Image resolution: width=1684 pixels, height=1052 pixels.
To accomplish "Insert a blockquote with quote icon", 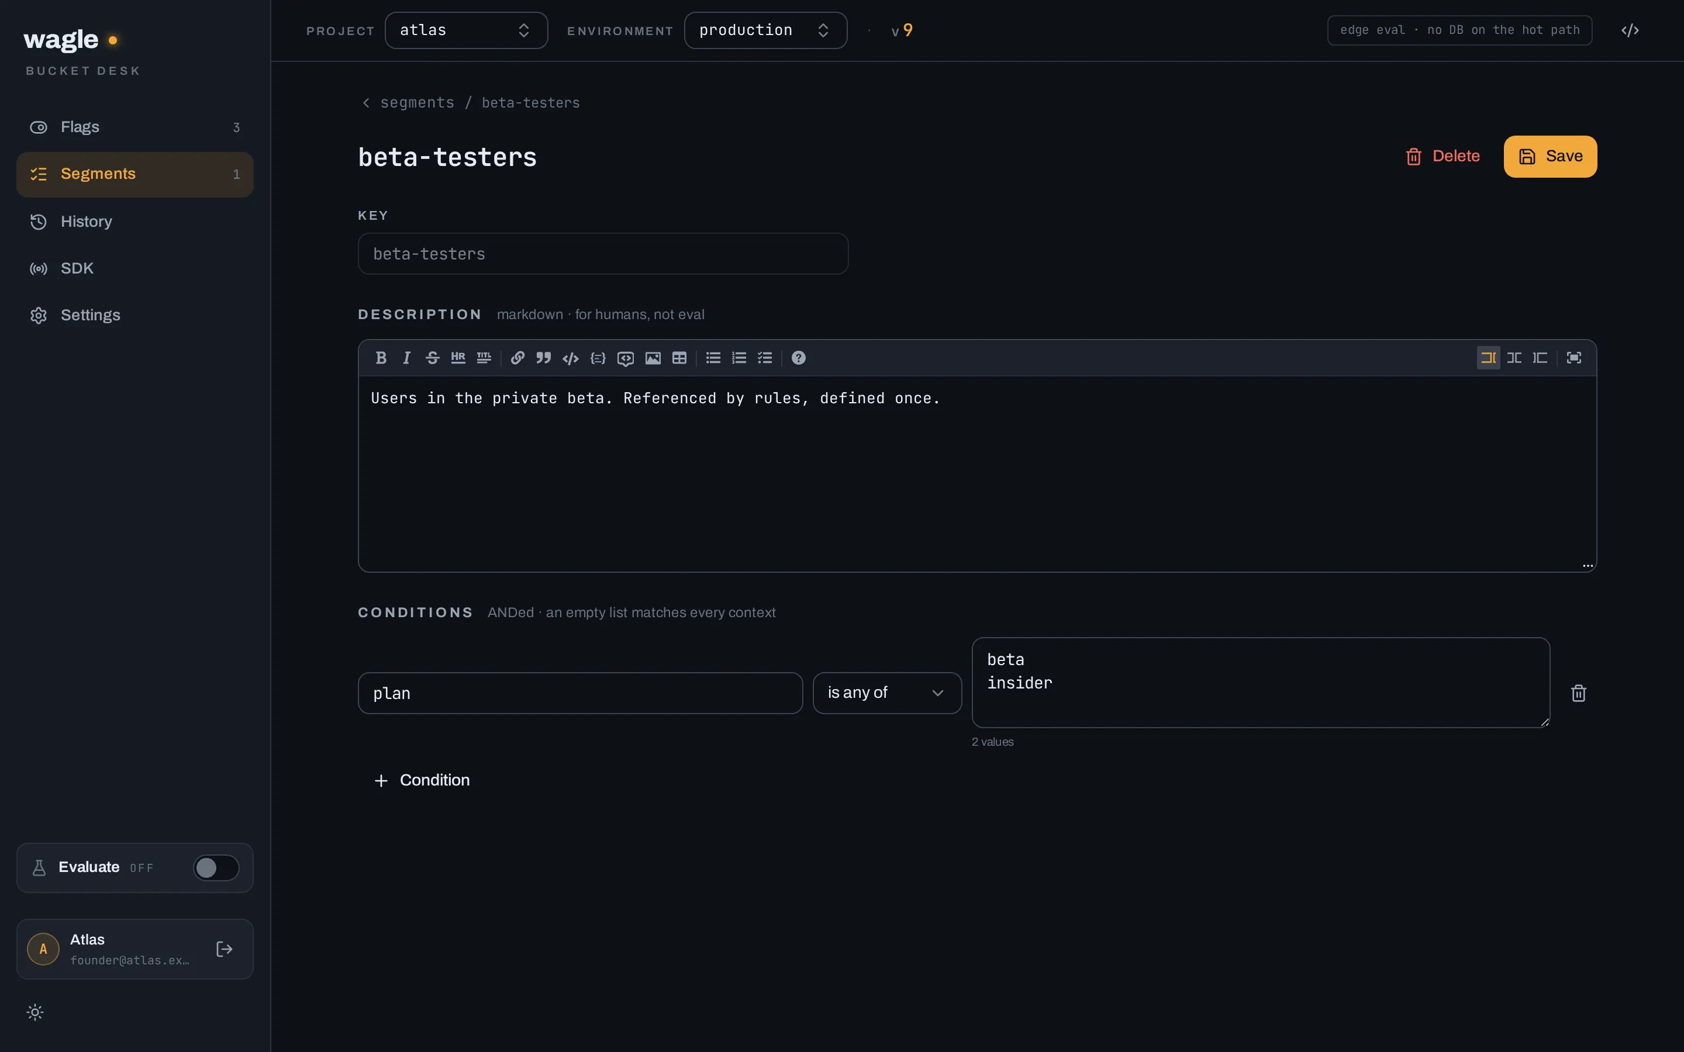I will point(543,358).
